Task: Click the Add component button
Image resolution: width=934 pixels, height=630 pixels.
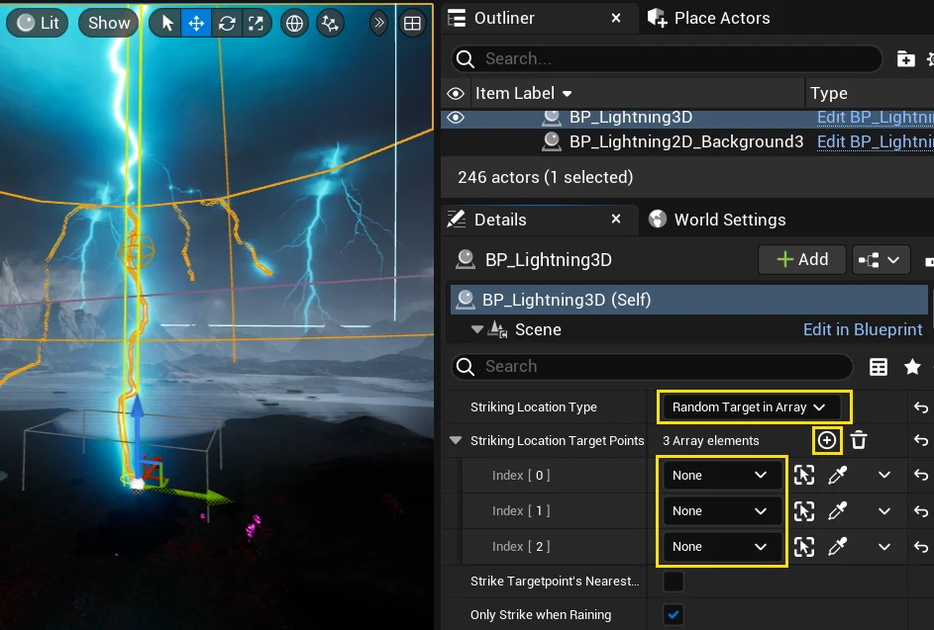Action: (801, 259)
